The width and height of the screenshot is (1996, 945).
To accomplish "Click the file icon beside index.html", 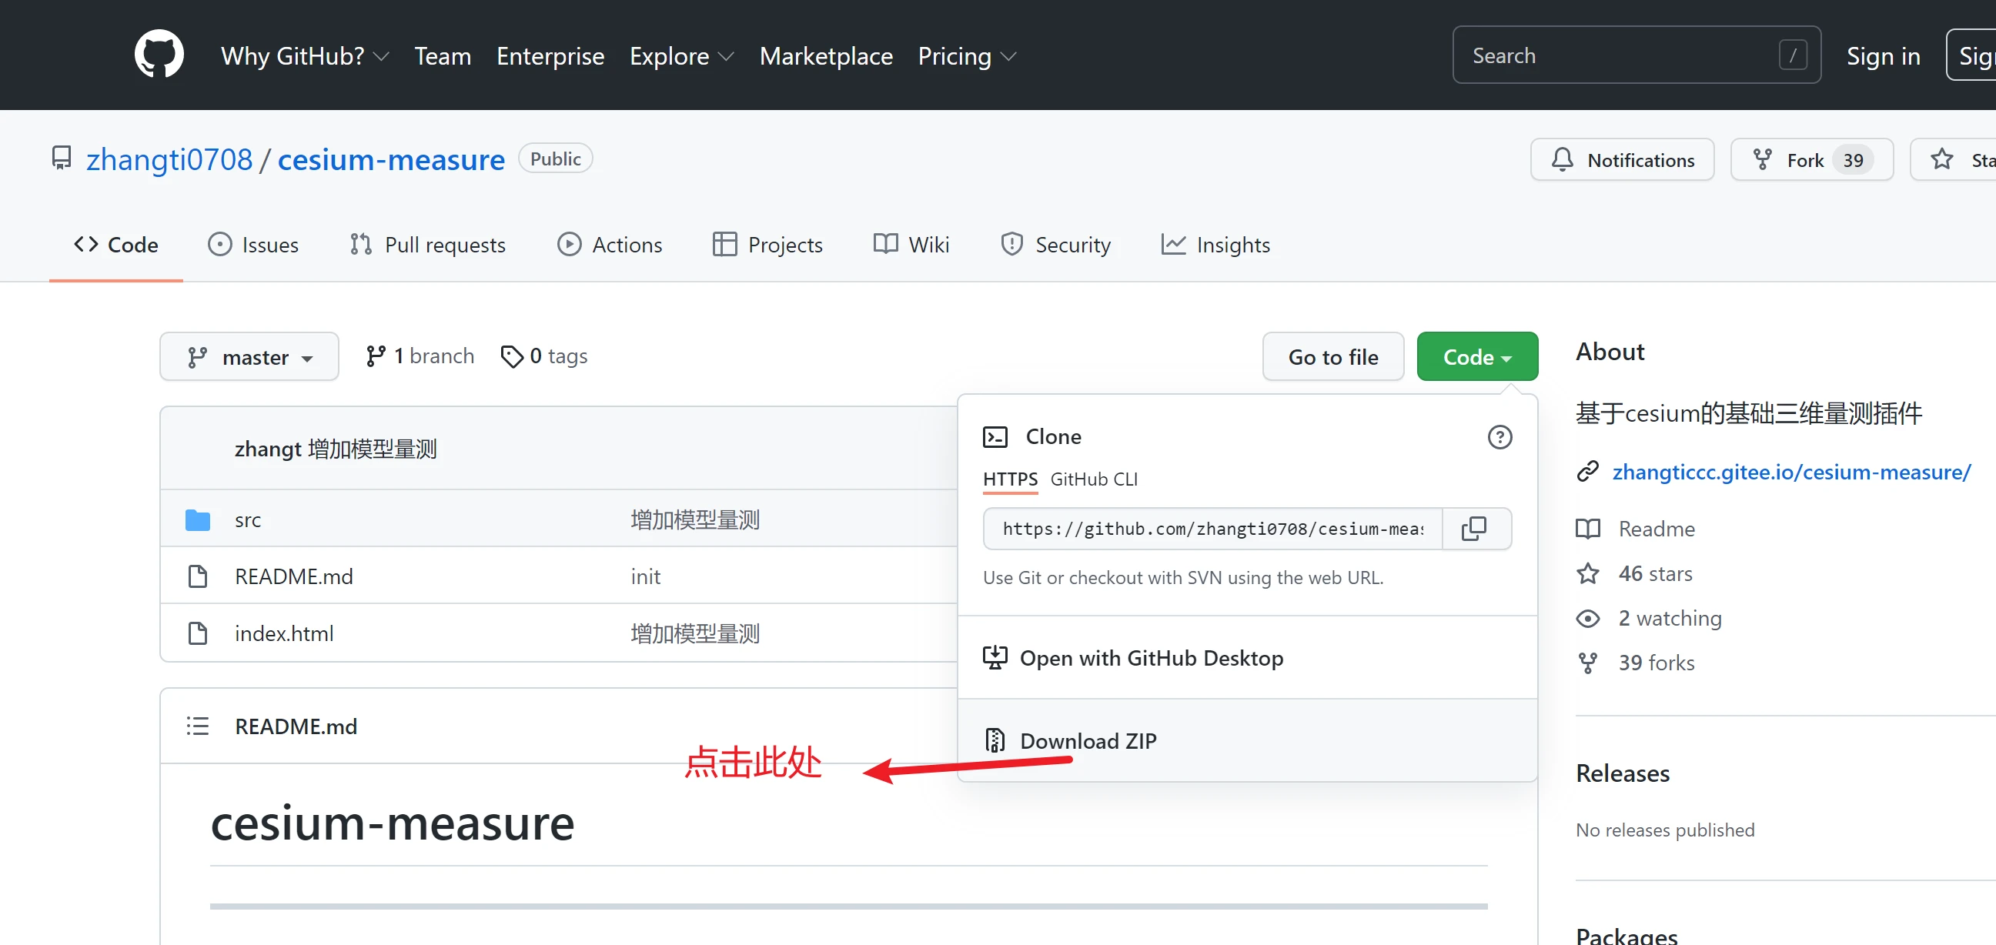I will coord(198,633).
